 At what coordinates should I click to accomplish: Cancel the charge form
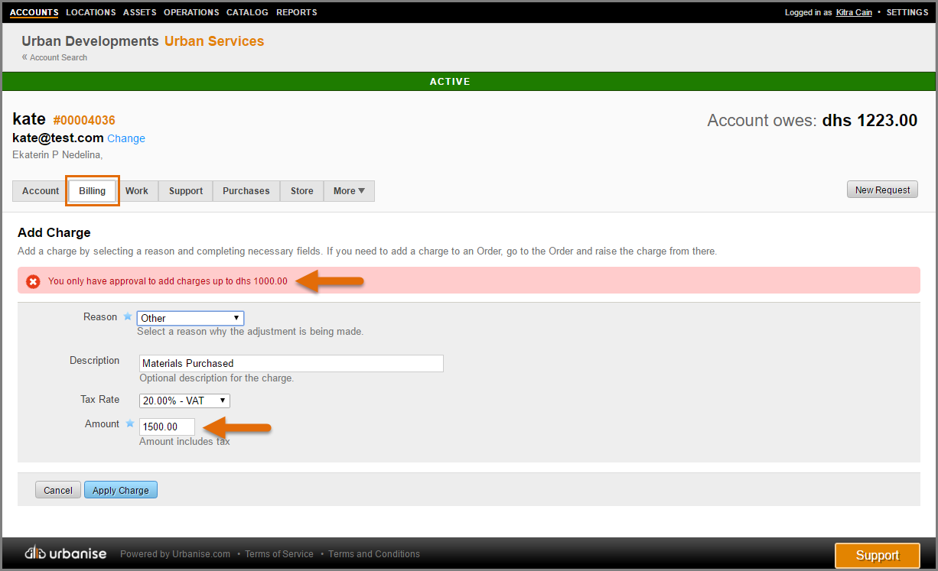(x=58, y=490)
